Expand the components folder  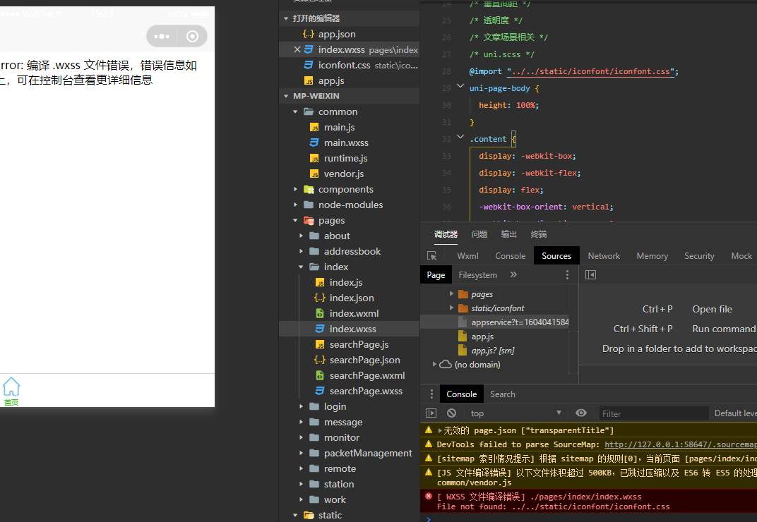(x=295, y=189)
